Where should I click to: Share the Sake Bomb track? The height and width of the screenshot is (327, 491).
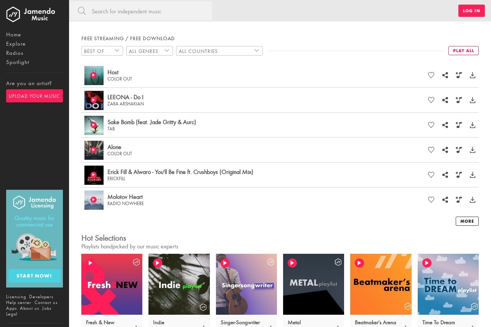[445, 125]
